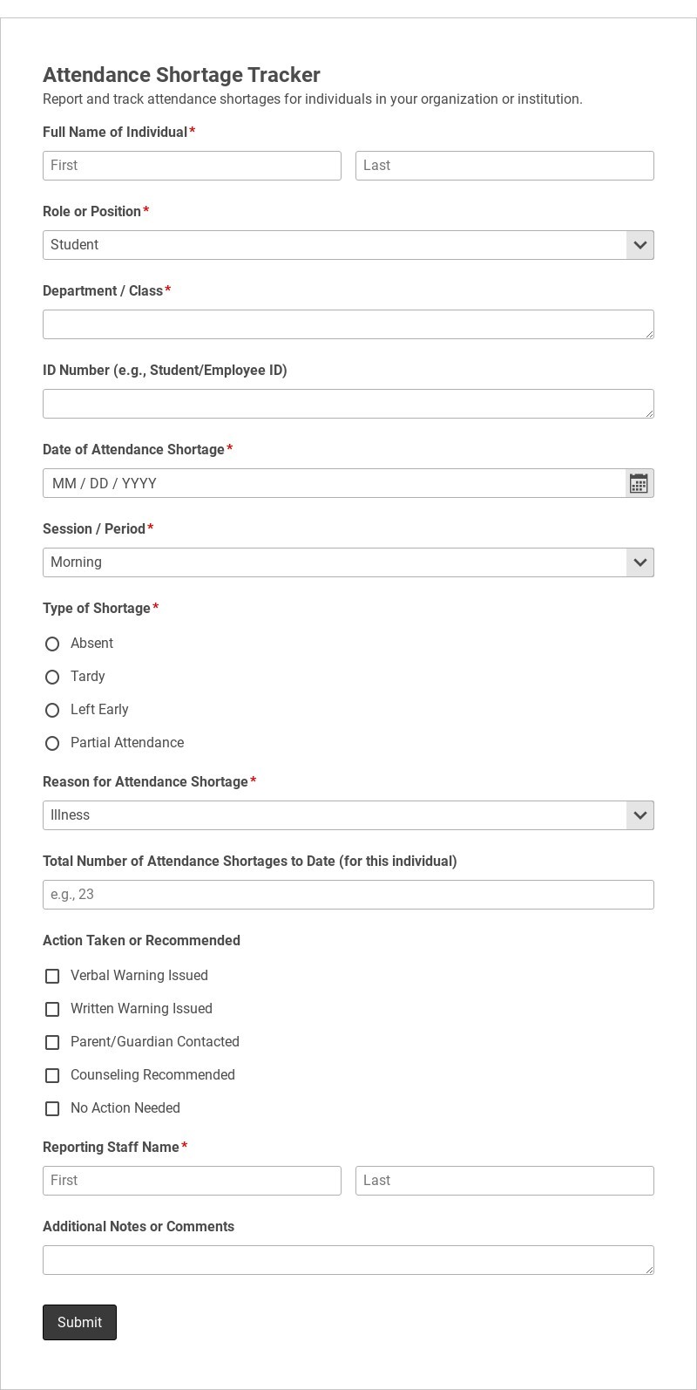This screenshot has width=697, height=1390.
Task: Select the Absent radio button
Action: 52,644
